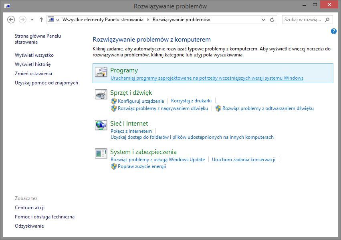This screenshot has height=240, width=341.
Task: Maximize the Rozwiązywanie problemów window
Action: click(x=315, y=4)
